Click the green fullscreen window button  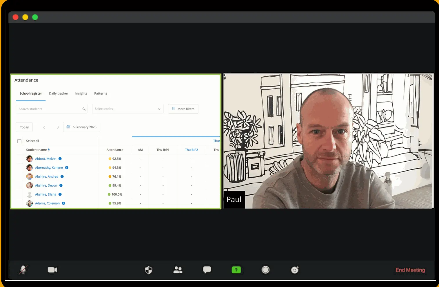click(x=35, y=17)
